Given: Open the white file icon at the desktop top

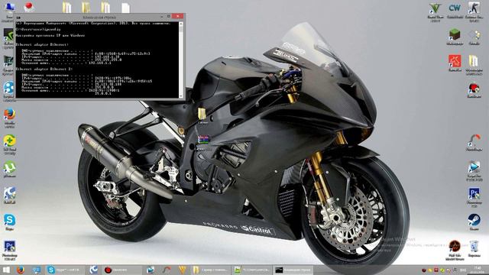Looking at the screenshot, I should point(125,8).
